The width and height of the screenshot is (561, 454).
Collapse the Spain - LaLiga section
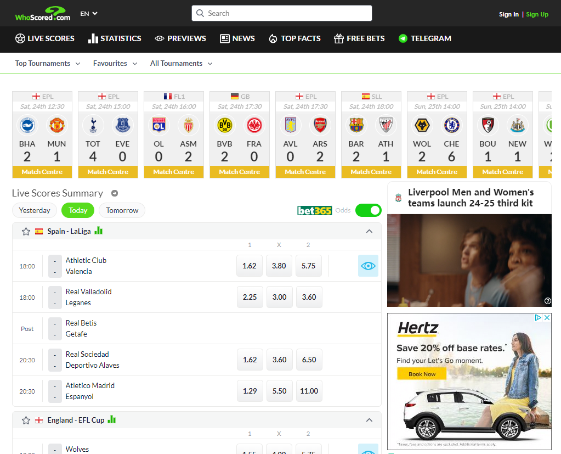coord(369,232)
